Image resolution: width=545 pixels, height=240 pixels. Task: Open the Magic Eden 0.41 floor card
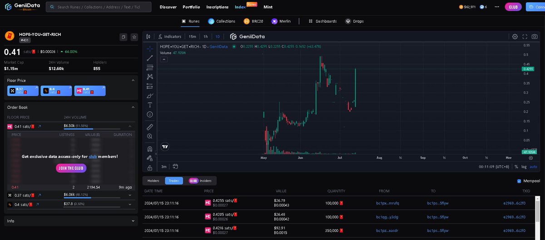click(x=90, y=91)
